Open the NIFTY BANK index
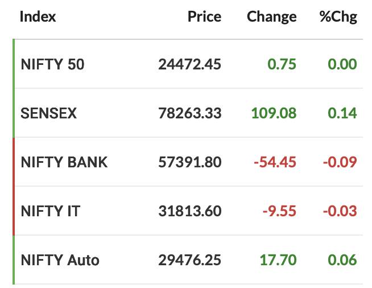This screenshot has width=372, height=288. coord(64,162)
